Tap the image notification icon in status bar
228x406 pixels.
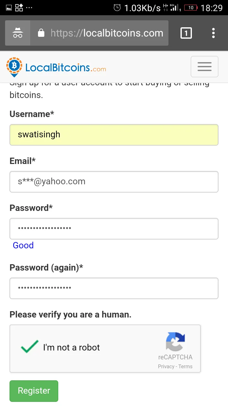click(x=9, y=8)
